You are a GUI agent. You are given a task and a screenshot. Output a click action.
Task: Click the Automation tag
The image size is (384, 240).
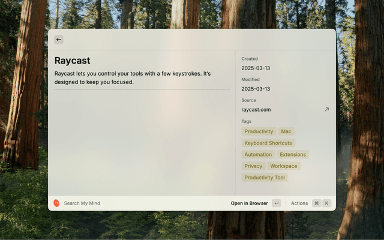click(258, 154)
